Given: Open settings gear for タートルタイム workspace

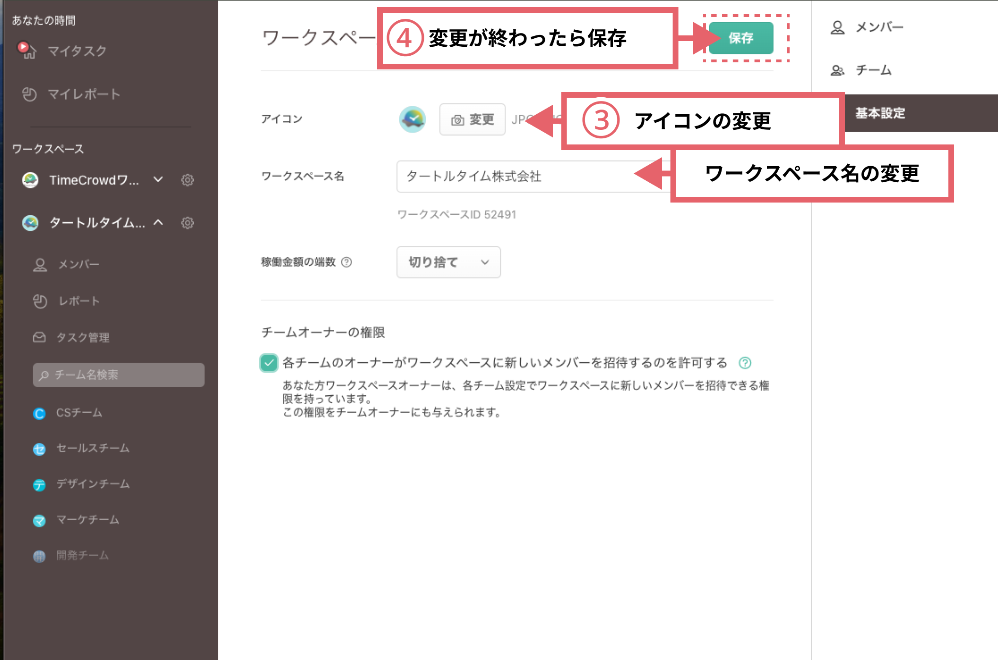Looking at the screenshot, I should pos(188,223).
